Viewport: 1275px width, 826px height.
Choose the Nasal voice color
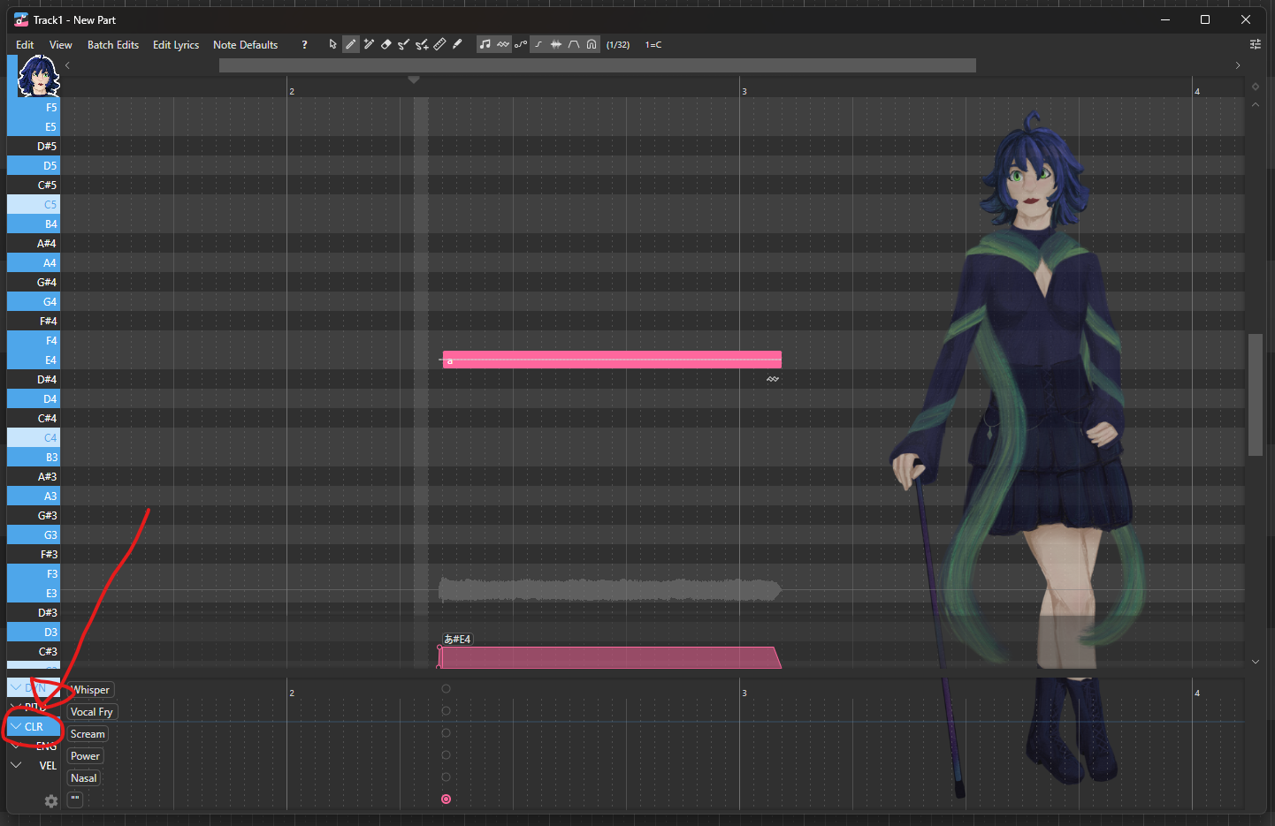click(84, 778)
